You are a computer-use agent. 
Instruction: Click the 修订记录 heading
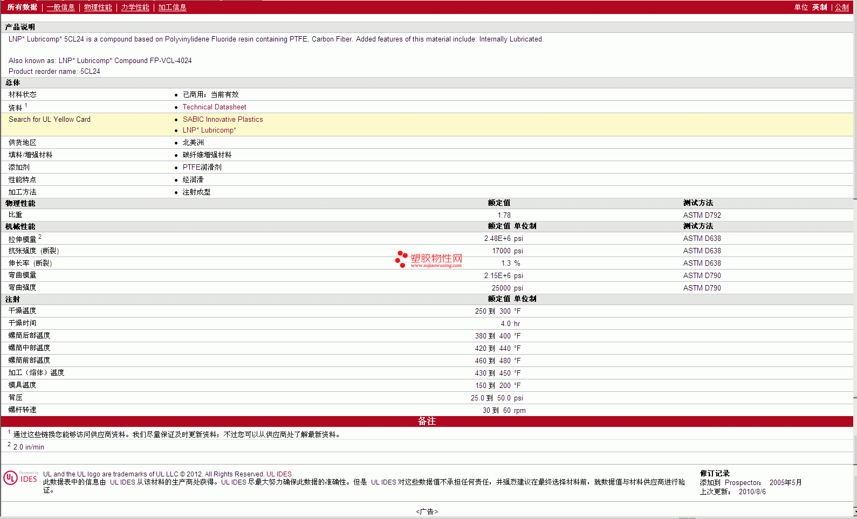click(x=715, y=474)
